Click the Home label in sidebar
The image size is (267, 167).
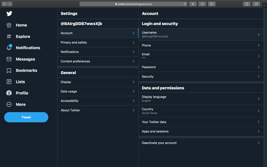coord(21,25)
